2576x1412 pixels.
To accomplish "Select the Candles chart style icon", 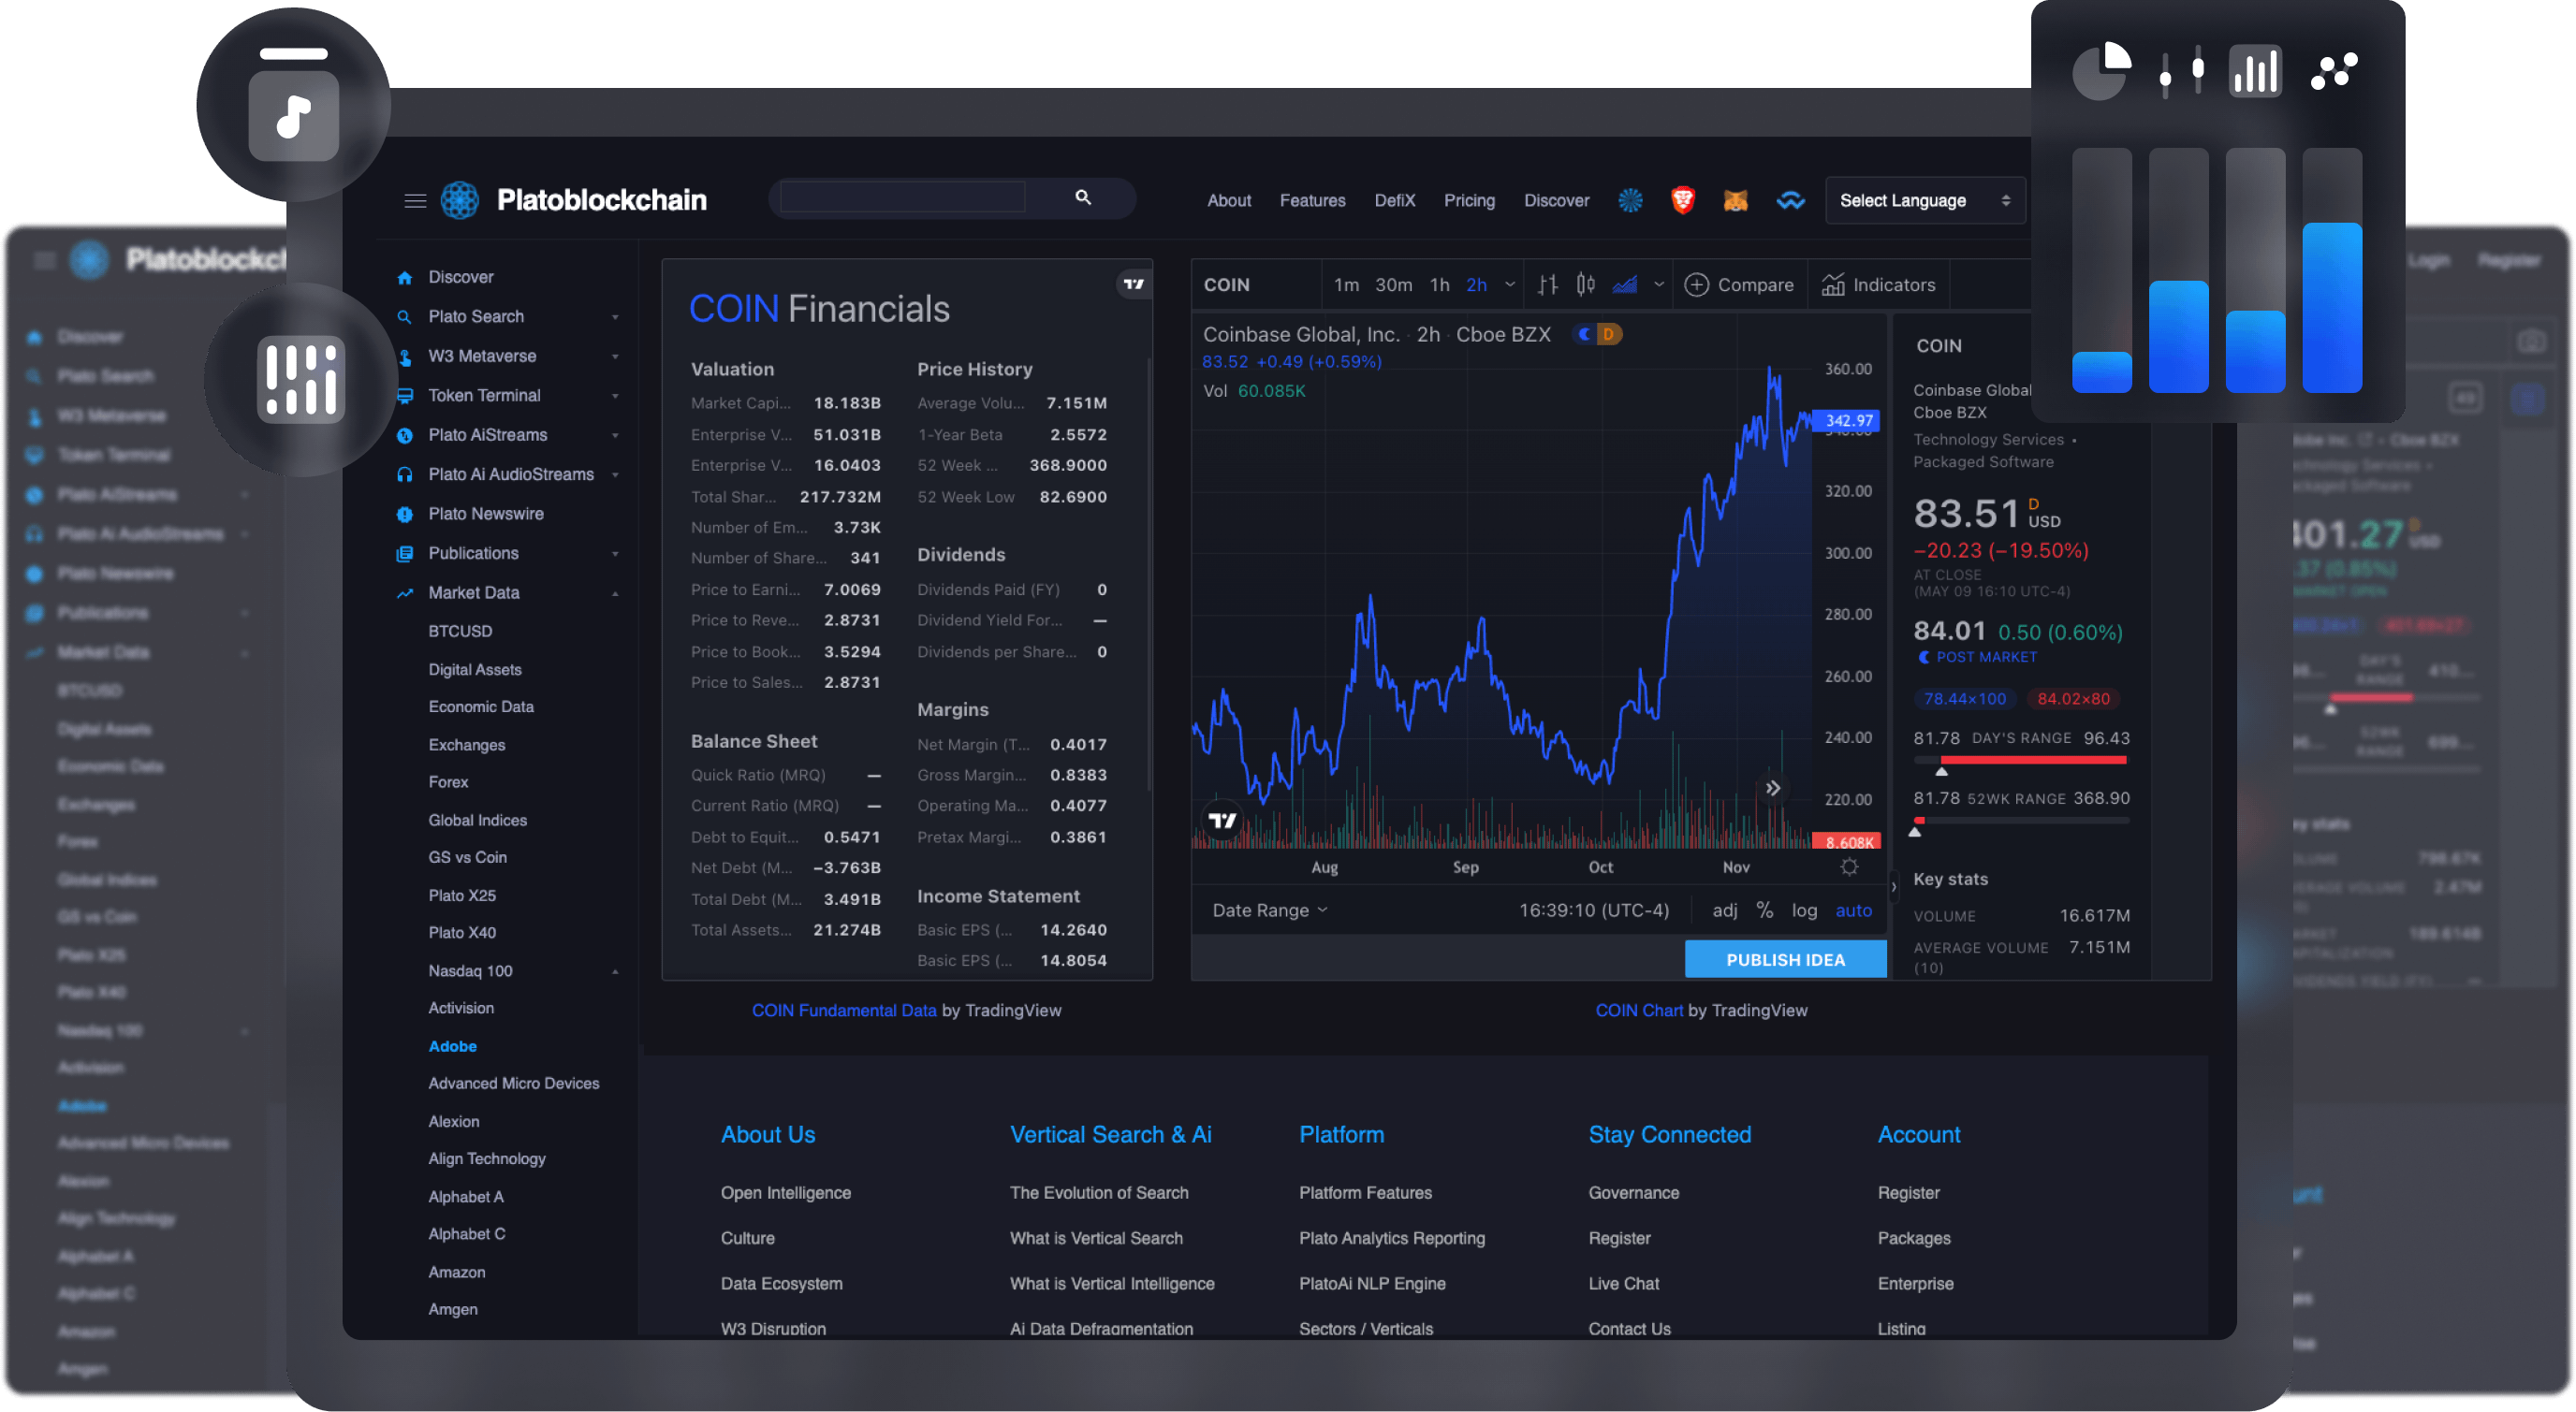I will (x=1586, y=285).
